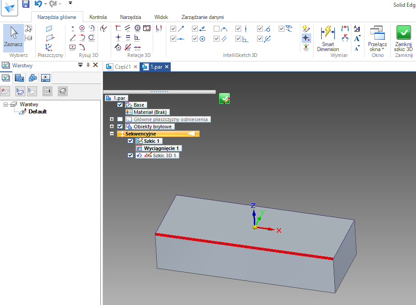
Task: Open the coplanar plane tool in Płaszczyzny
Action: coord(49,28)
